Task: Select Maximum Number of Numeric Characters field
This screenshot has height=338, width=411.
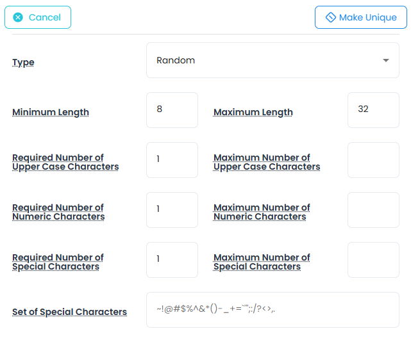Action: coord(373,210)
